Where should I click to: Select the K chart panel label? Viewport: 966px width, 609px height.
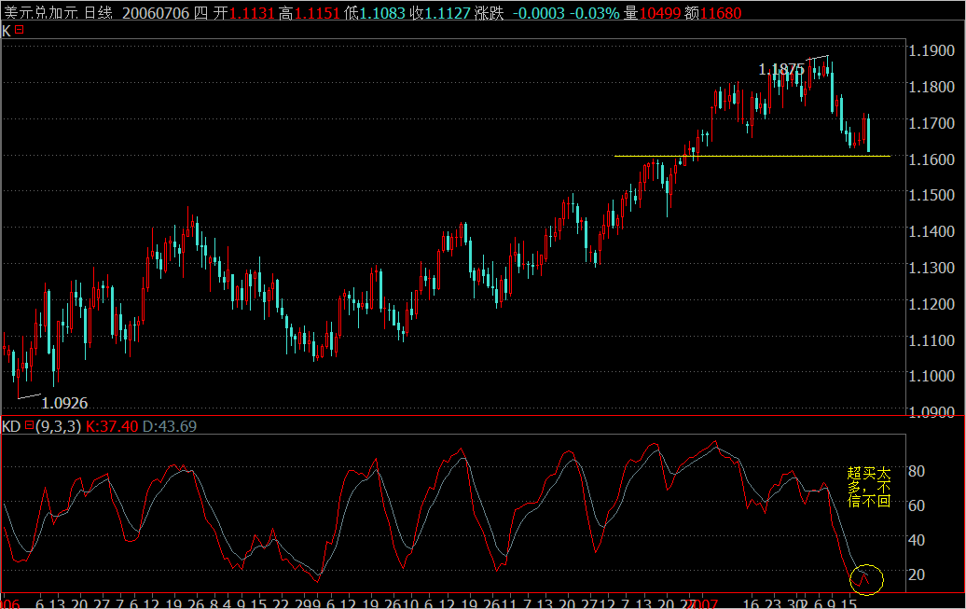click(7, 31)
